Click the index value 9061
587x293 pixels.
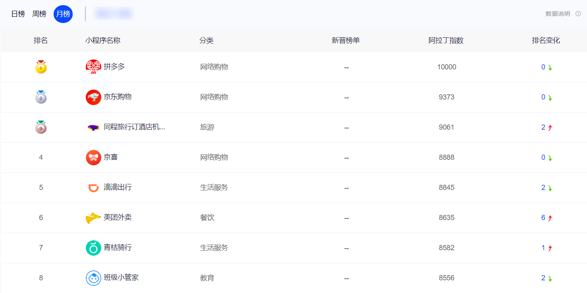coord(447,127)
